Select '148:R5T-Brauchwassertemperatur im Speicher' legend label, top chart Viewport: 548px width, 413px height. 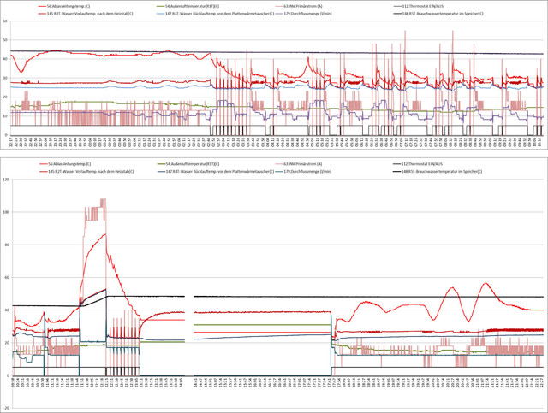(443, 14)
